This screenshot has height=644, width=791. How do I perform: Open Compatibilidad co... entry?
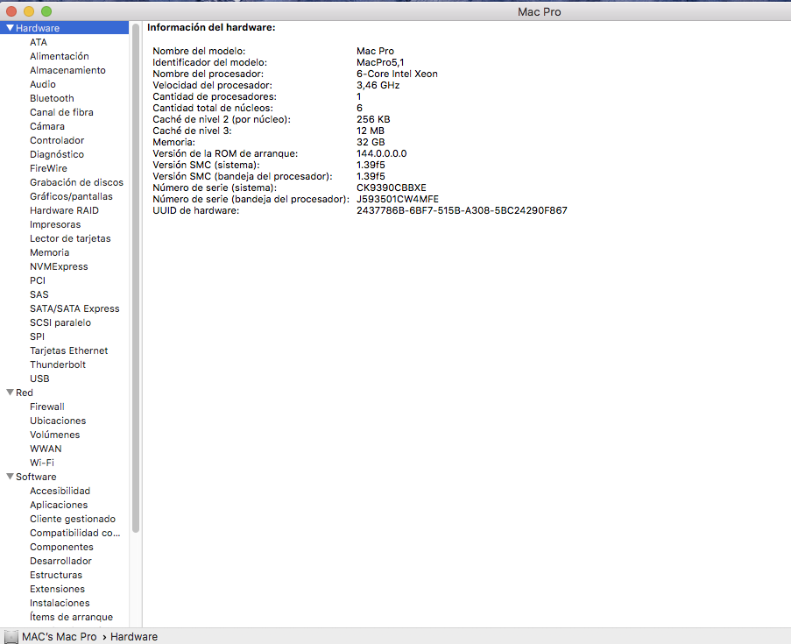74,533
